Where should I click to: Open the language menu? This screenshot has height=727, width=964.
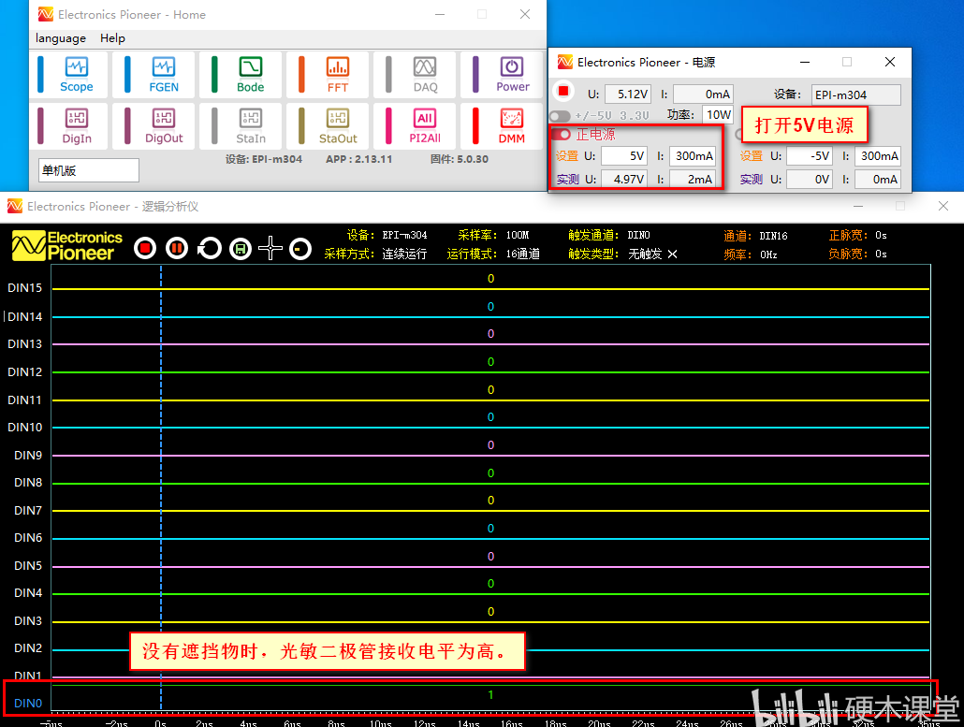[61, 38]
